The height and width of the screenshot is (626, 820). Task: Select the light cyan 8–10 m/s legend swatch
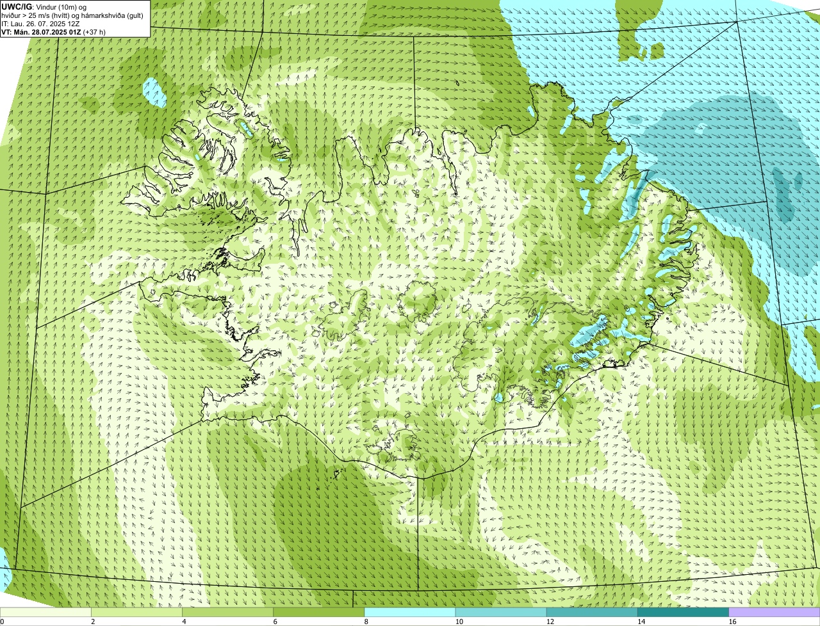point(410,613)
